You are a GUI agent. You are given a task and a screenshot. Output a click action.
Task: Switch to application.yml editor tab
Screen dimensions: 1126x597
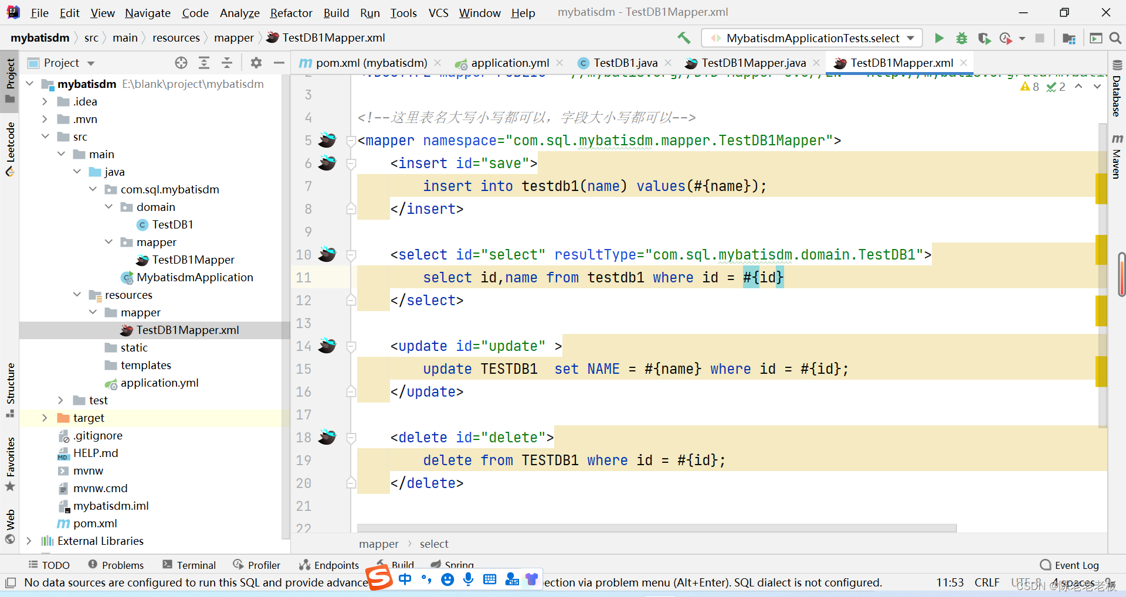click(x=509, y=63)
